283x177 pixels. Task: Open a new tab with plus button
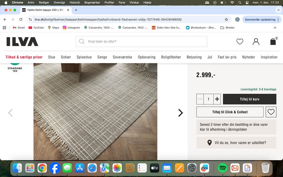76,10
